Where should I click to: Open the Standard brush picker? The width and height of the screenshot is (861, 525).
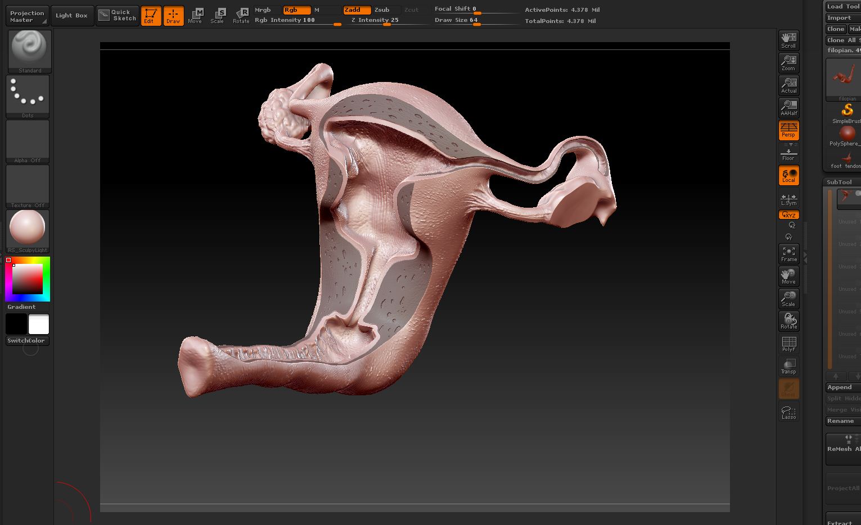tap(30, 51)
